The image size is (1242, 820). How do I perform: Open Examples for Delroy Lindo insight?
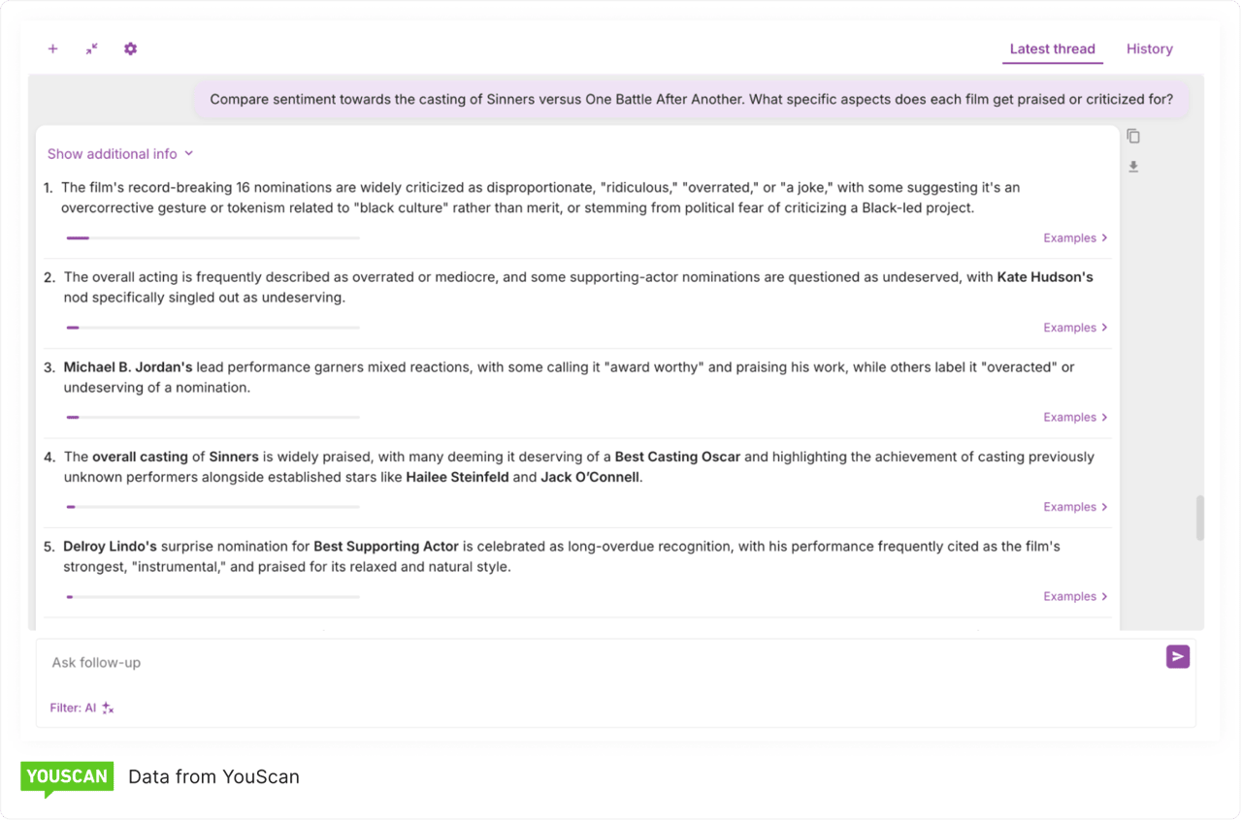click(1075, 597)
